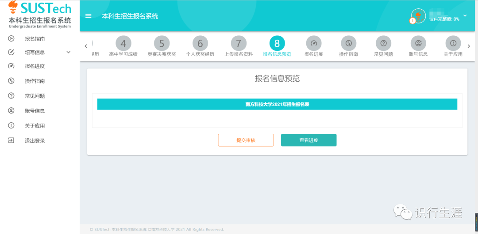
Task: Go to step 6 circle
Action: pyautogui.click(x=200, y=44)
